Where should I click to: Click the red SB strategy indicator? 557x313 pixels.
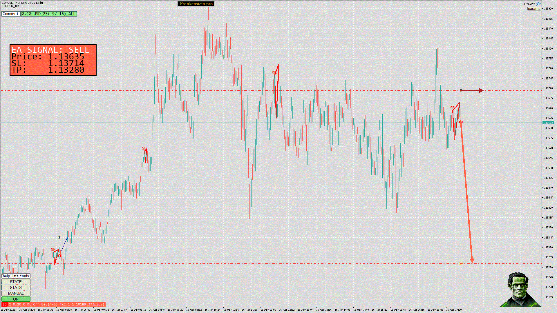click(x=4, y=304)
